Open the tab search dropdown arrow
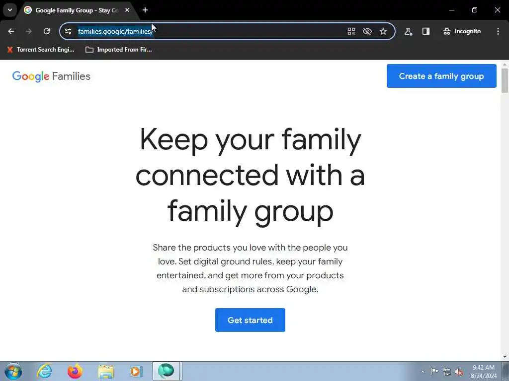Screen dimensions: 509x381 10,10
